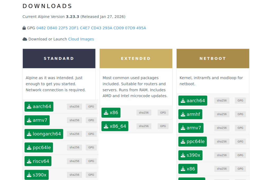The image size is (271, 180).
Task: Open sha256 for Netboot aarch64
Action: coord(222,100)
